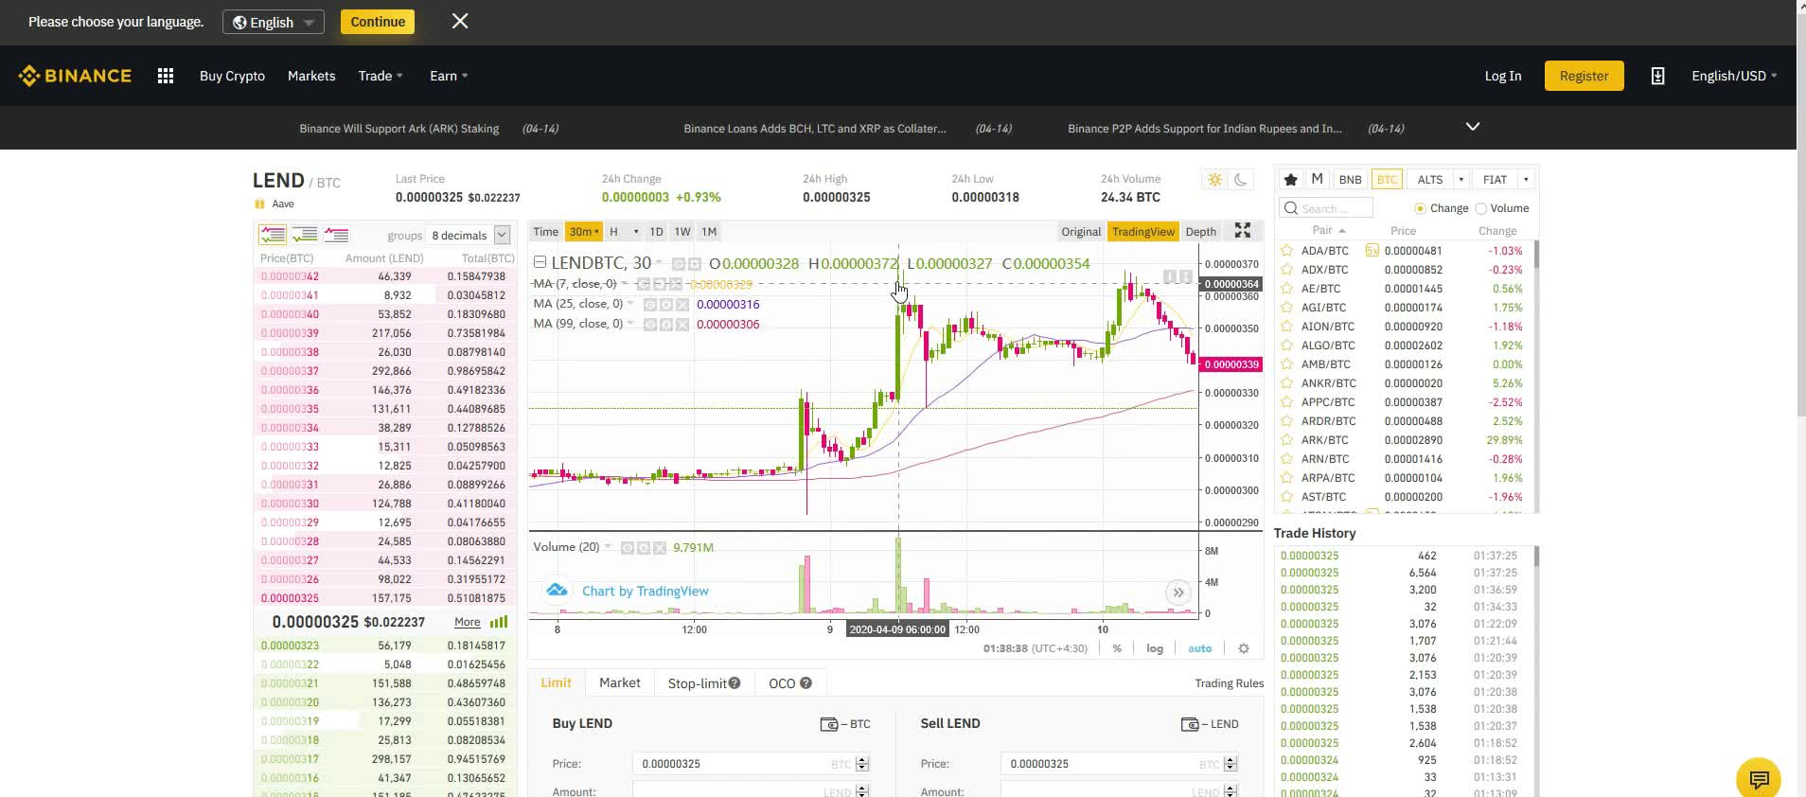Open the Buy Crypto link
The height and width of the screenshot is (797, 1806).
pyautogui.click(x=232, y=76)
